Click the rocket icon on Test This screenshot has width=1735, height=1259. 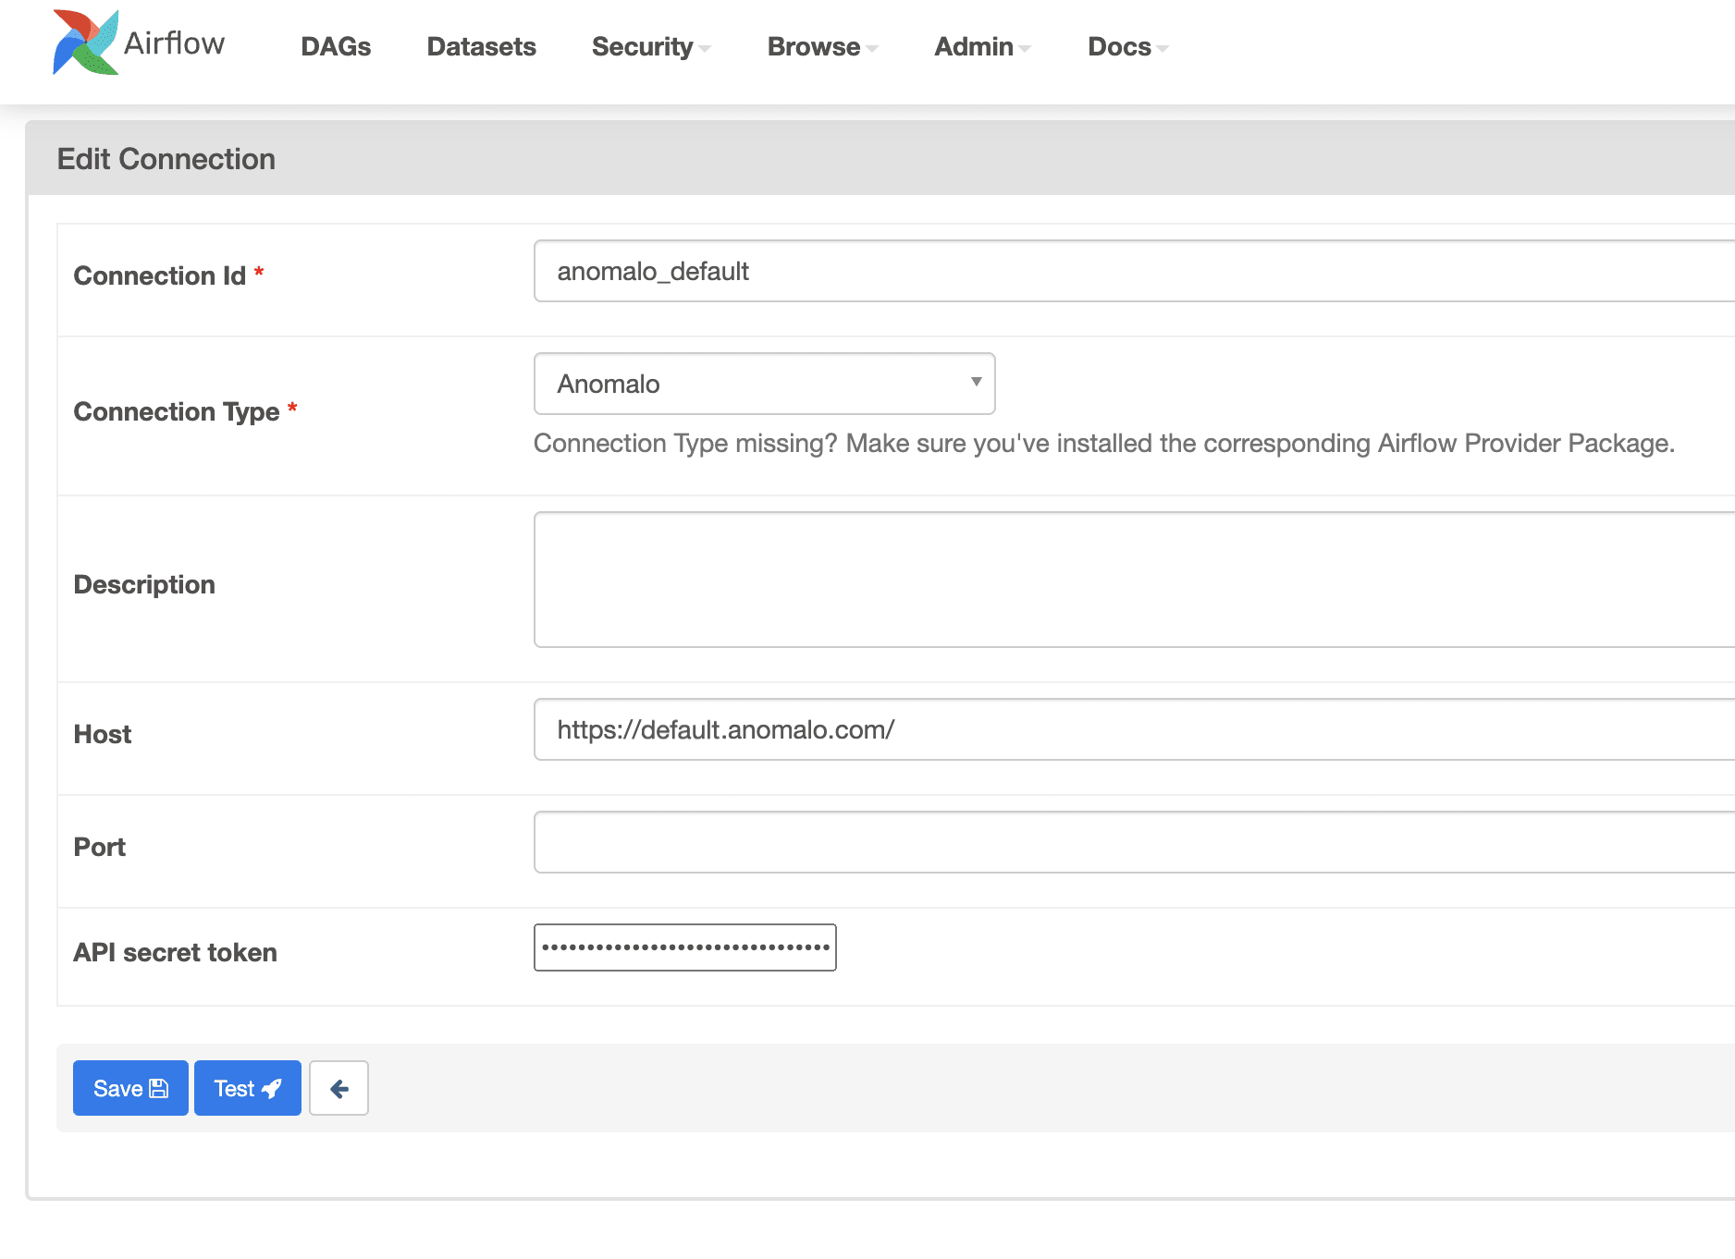click(272, 1088)
